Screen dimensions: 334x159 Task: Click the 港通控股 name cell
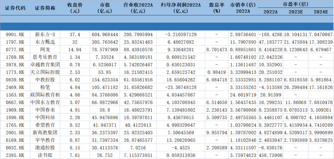coord(45,147)
